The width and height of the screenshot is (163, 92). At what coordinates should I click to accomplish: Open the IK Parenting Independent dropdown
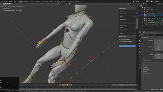pyautogui.click(x=127, y=22)
